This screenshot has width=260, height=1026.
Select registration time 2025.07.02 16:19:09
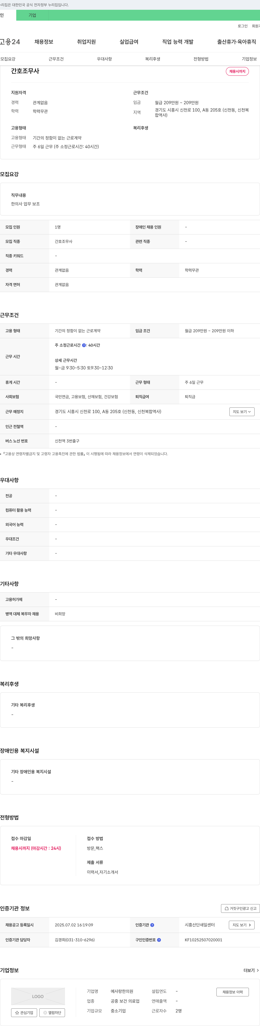[74, 925]
